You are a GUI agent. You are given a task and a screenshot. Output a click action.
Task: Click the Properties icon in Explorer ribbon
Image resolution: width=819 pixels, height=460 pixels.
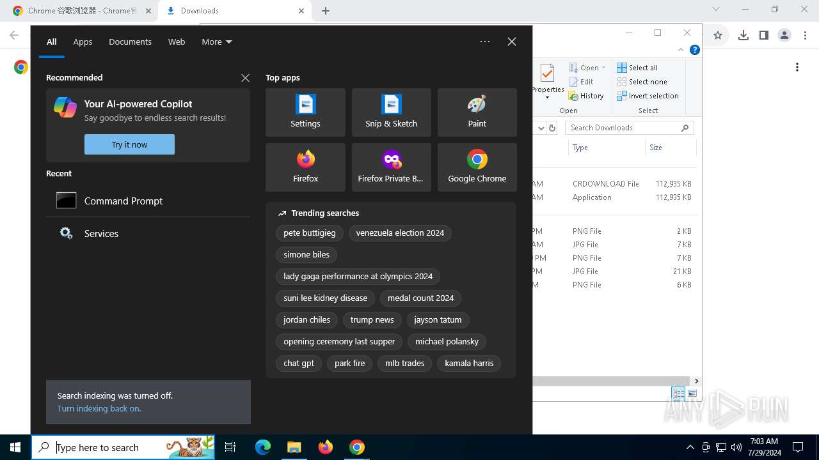(x=548, y=81)
